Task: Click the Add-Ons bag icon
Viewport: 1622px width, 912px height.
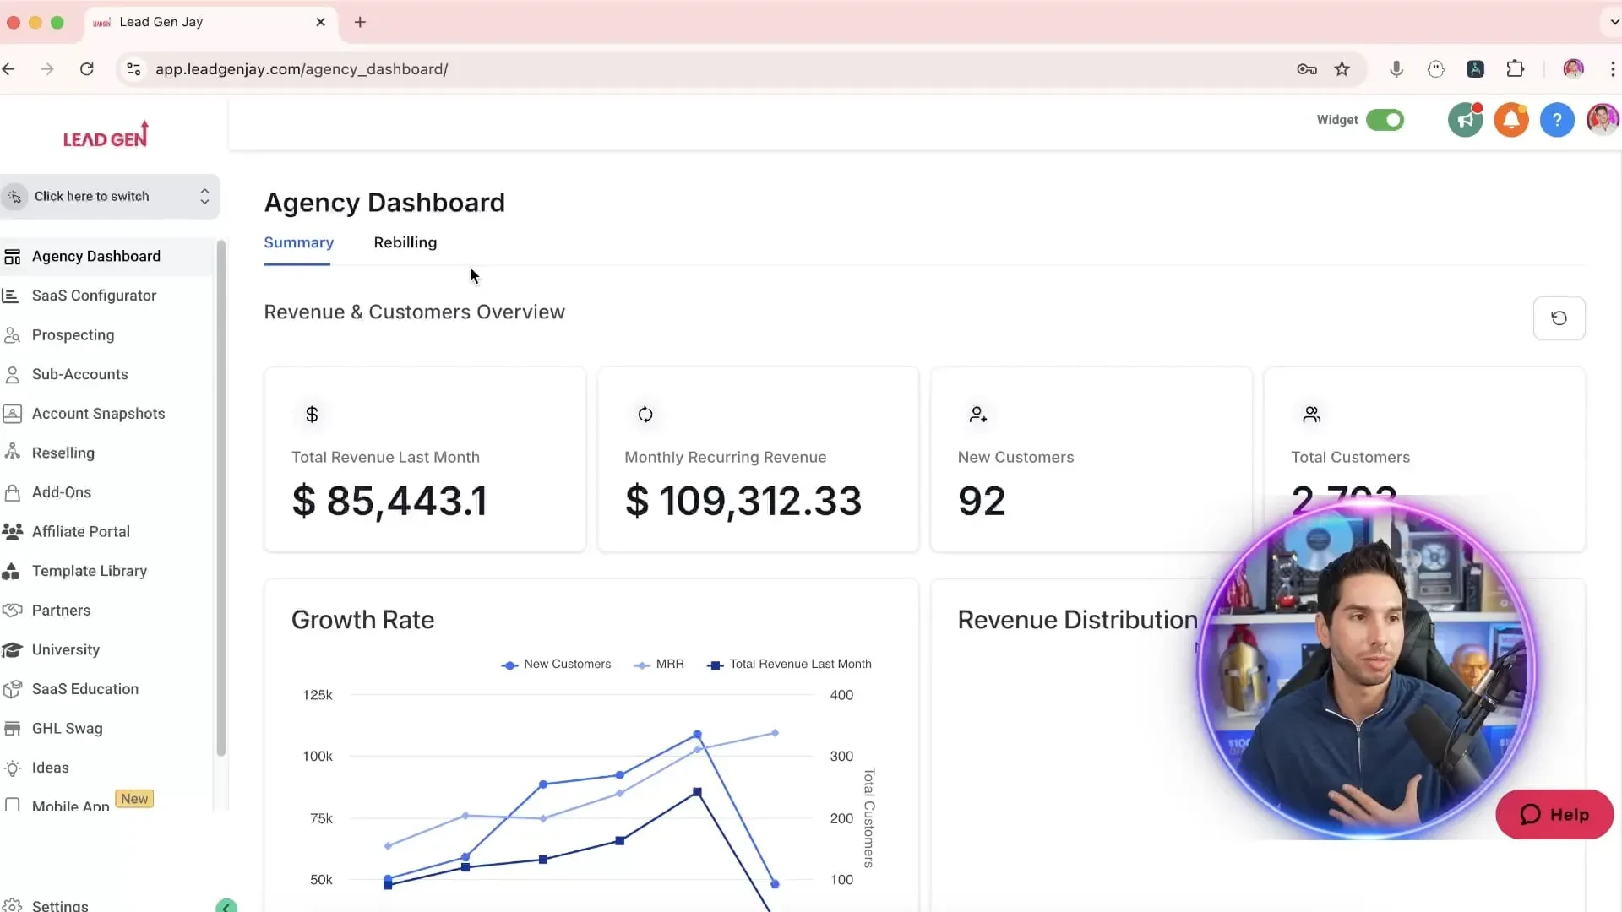Action: (12, 492)
